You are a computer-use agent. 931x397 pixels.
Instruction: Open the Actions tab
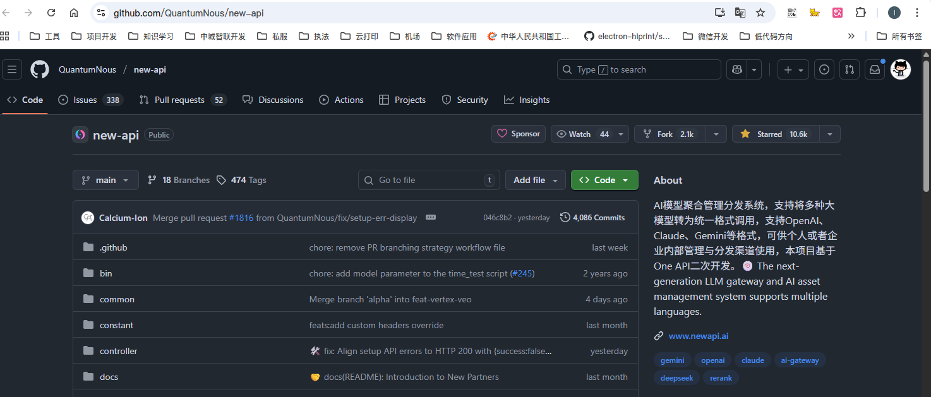(341, 100)
